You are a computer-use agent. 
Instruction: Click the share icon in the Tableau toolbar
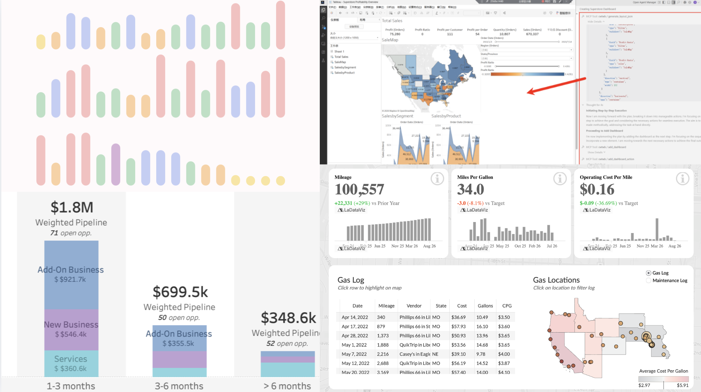pos(504,13)
